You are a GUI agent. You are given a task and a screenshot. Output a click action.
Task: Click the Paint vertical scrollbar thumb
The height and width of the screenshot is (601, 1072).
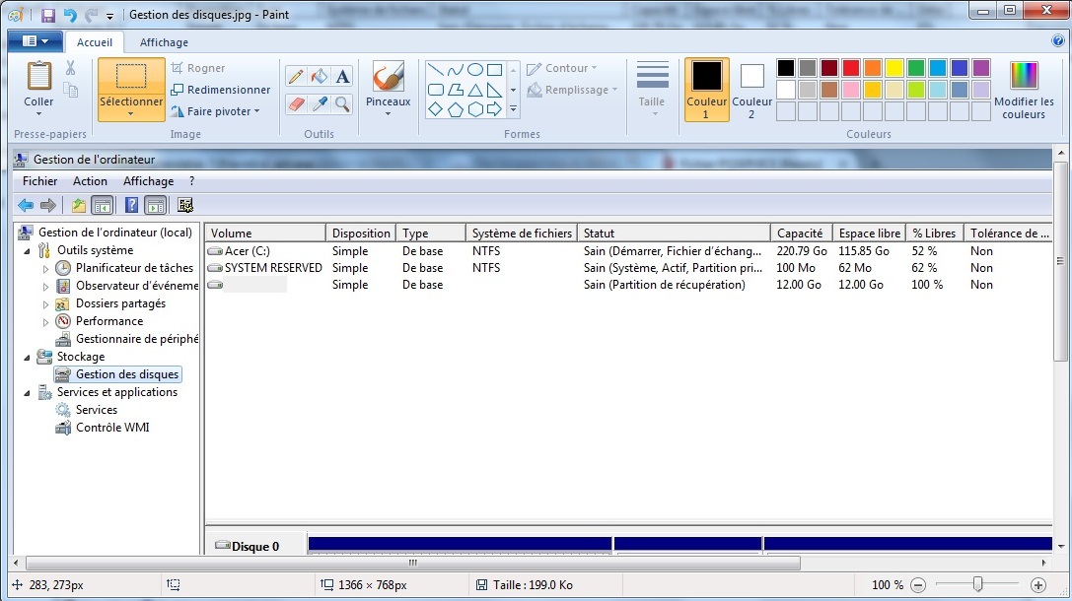click(x=1060, y=261)
